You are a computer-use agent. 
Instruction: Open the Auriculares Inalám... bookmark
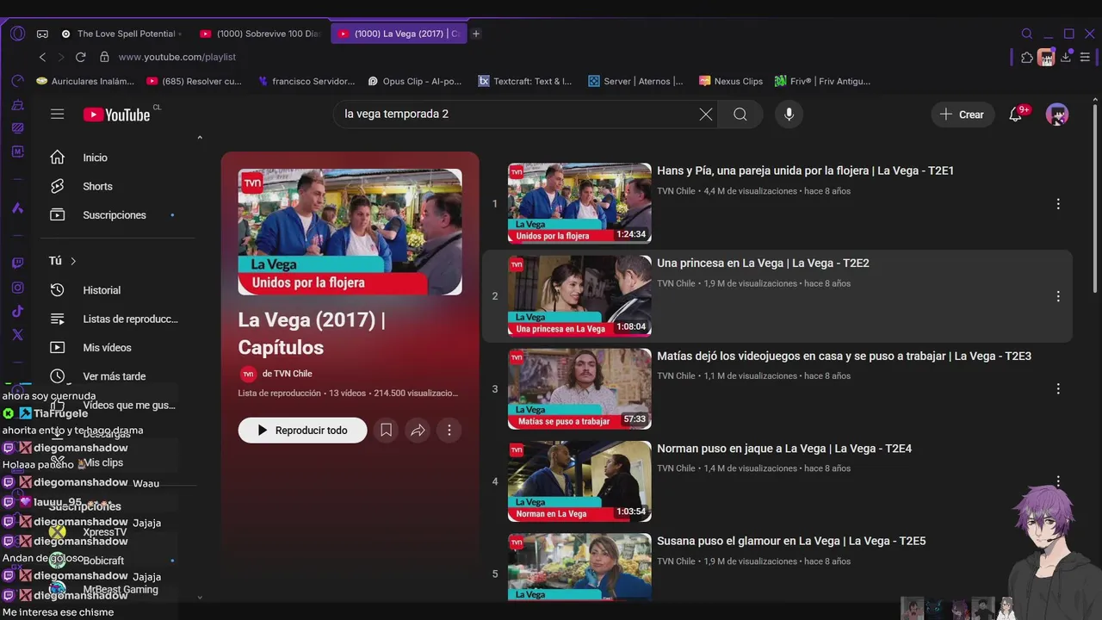click(84, 81)
